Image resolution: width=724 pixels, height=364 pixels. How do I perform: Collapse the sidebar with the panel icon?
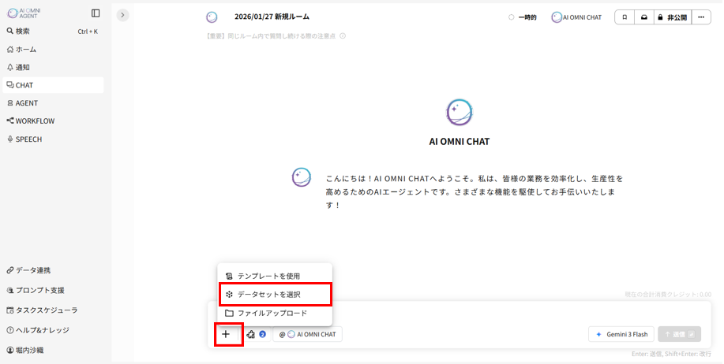(x=96, y=13)
